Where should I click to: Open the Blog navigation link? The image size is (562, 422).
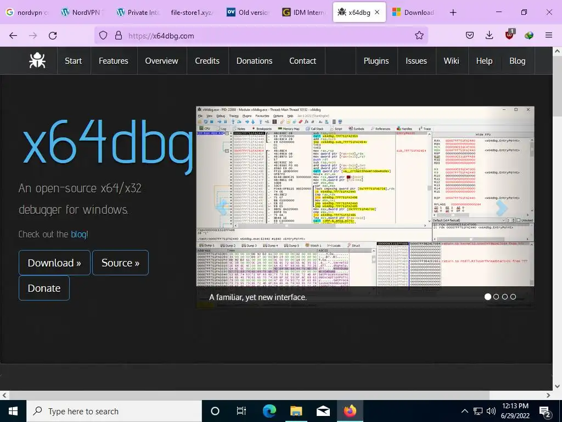click(518, 60)
